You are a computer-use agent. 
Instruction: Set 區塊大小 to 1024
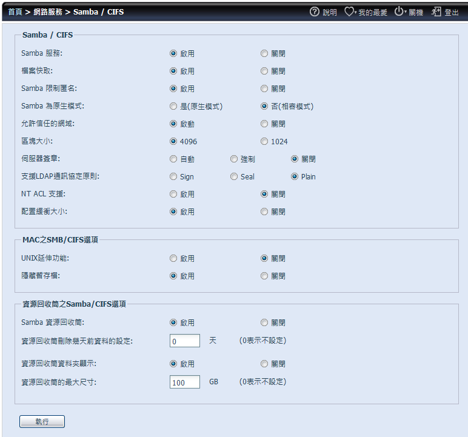pyautogui.click(x=264, y=141)
